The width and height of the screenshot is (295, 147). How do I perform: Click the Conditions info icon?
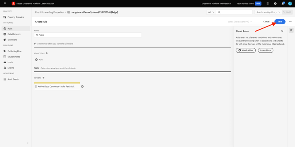coord(47,53)
